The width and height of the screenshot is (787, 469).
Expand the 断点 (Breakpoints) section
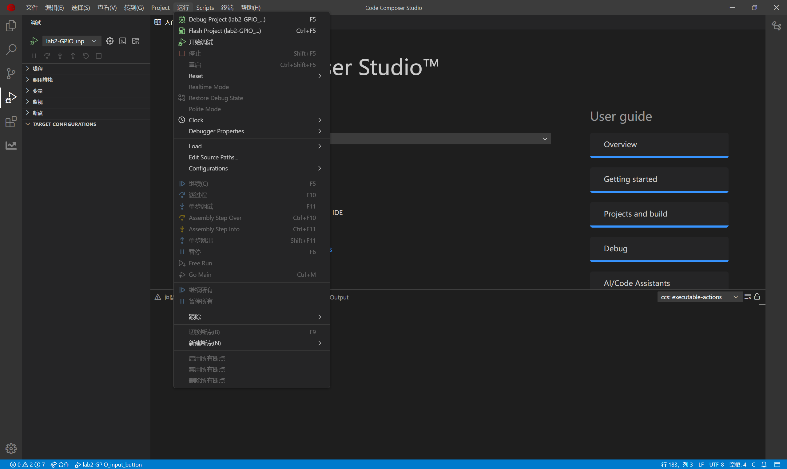pos(38,113)
